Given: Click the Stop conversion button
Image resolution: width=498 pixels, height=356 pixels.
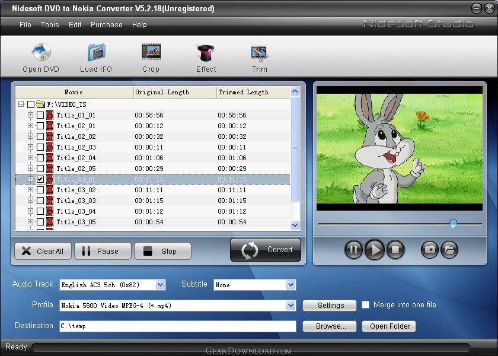Looking at the screenshot, I should click(162, 251).
